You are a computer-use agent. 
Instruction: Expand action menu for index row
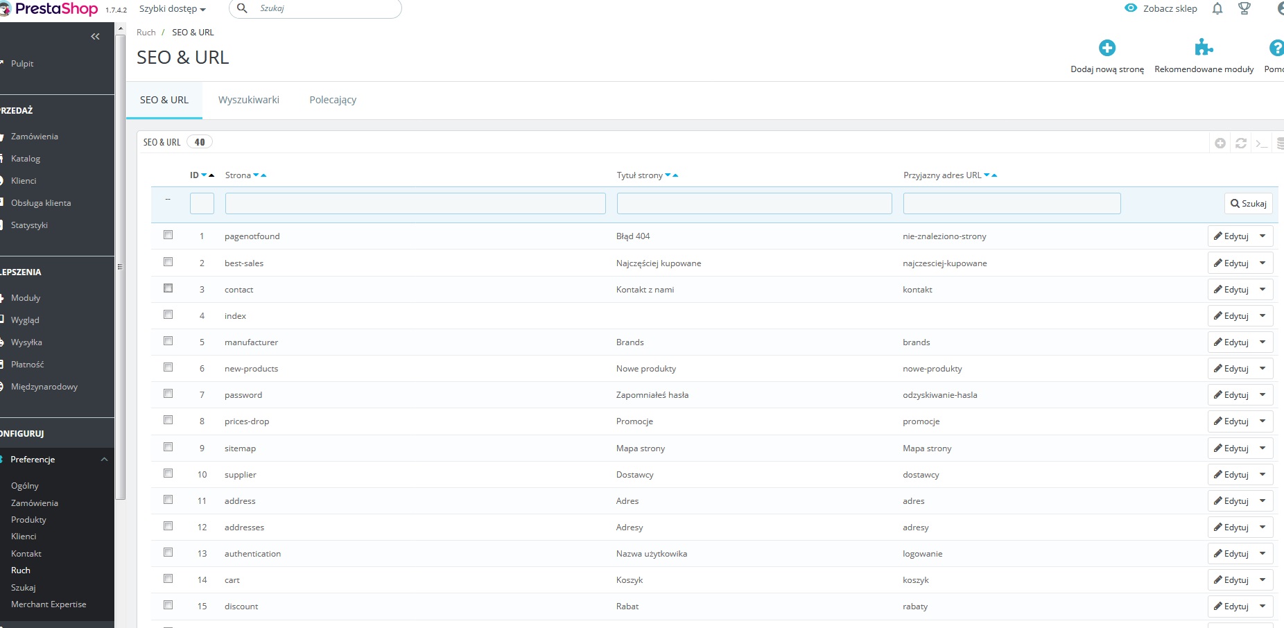1263,316
